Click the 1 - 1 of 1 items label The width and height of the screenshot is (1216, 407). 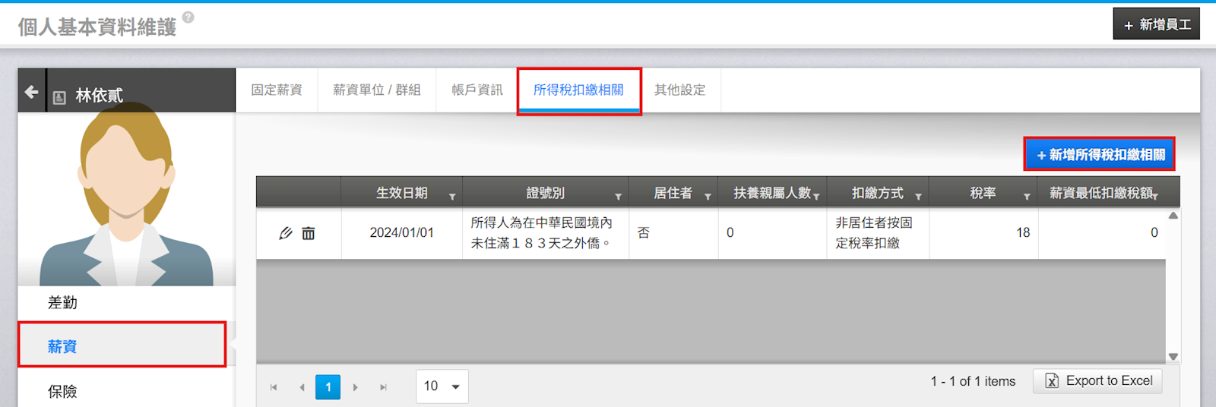point(973,381)
